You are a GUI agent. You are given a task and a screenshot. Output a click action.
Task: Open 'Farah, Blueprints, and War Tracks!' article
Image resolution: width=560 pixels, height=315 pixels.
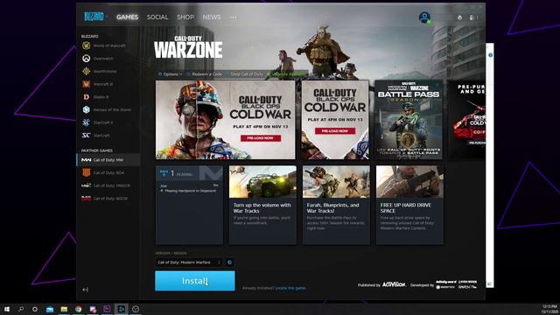click(336, 205)
